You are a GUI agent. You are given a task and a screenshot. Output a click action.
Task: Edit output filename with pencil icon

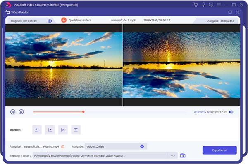point(62,147)
